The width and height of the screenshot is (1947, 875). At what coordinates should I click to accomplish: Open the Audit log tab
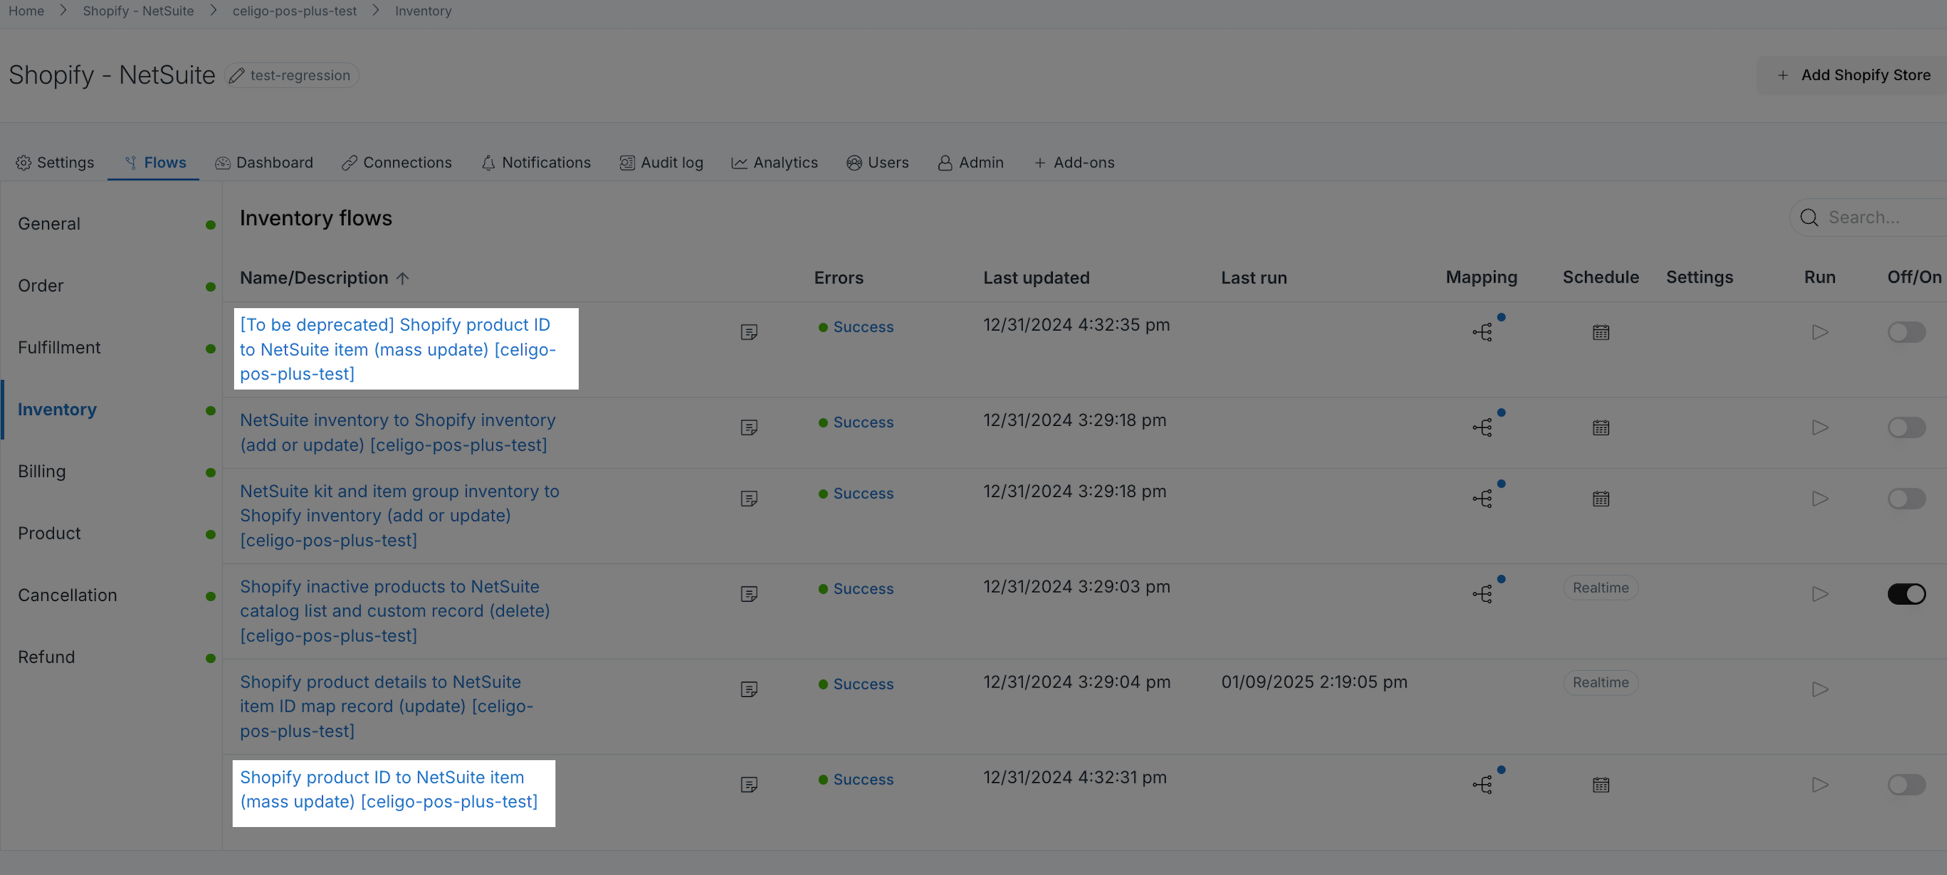coord(662,163)
